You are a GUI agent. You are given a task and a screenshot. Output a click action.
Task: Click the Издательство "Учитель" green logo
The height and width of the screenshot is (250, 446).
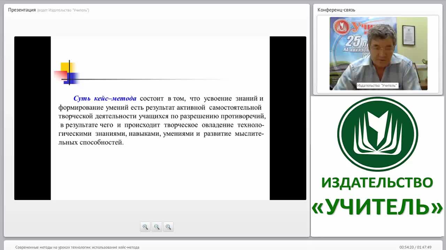(x=377, y=134)
